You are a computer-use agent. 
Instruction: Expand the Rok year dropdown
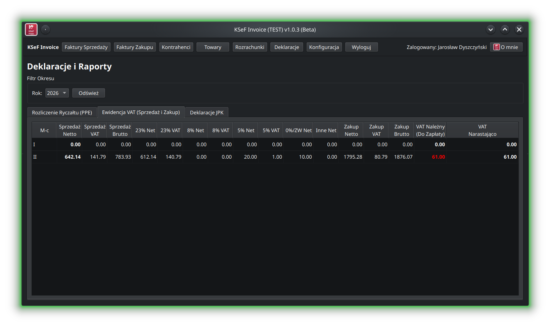click(x=57, y=93)
